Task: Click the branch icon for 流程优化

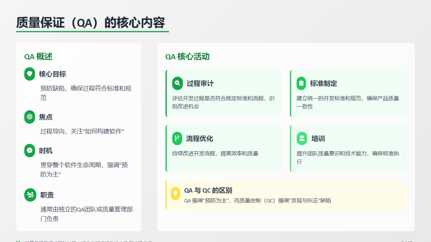Action: pos(177,139)
